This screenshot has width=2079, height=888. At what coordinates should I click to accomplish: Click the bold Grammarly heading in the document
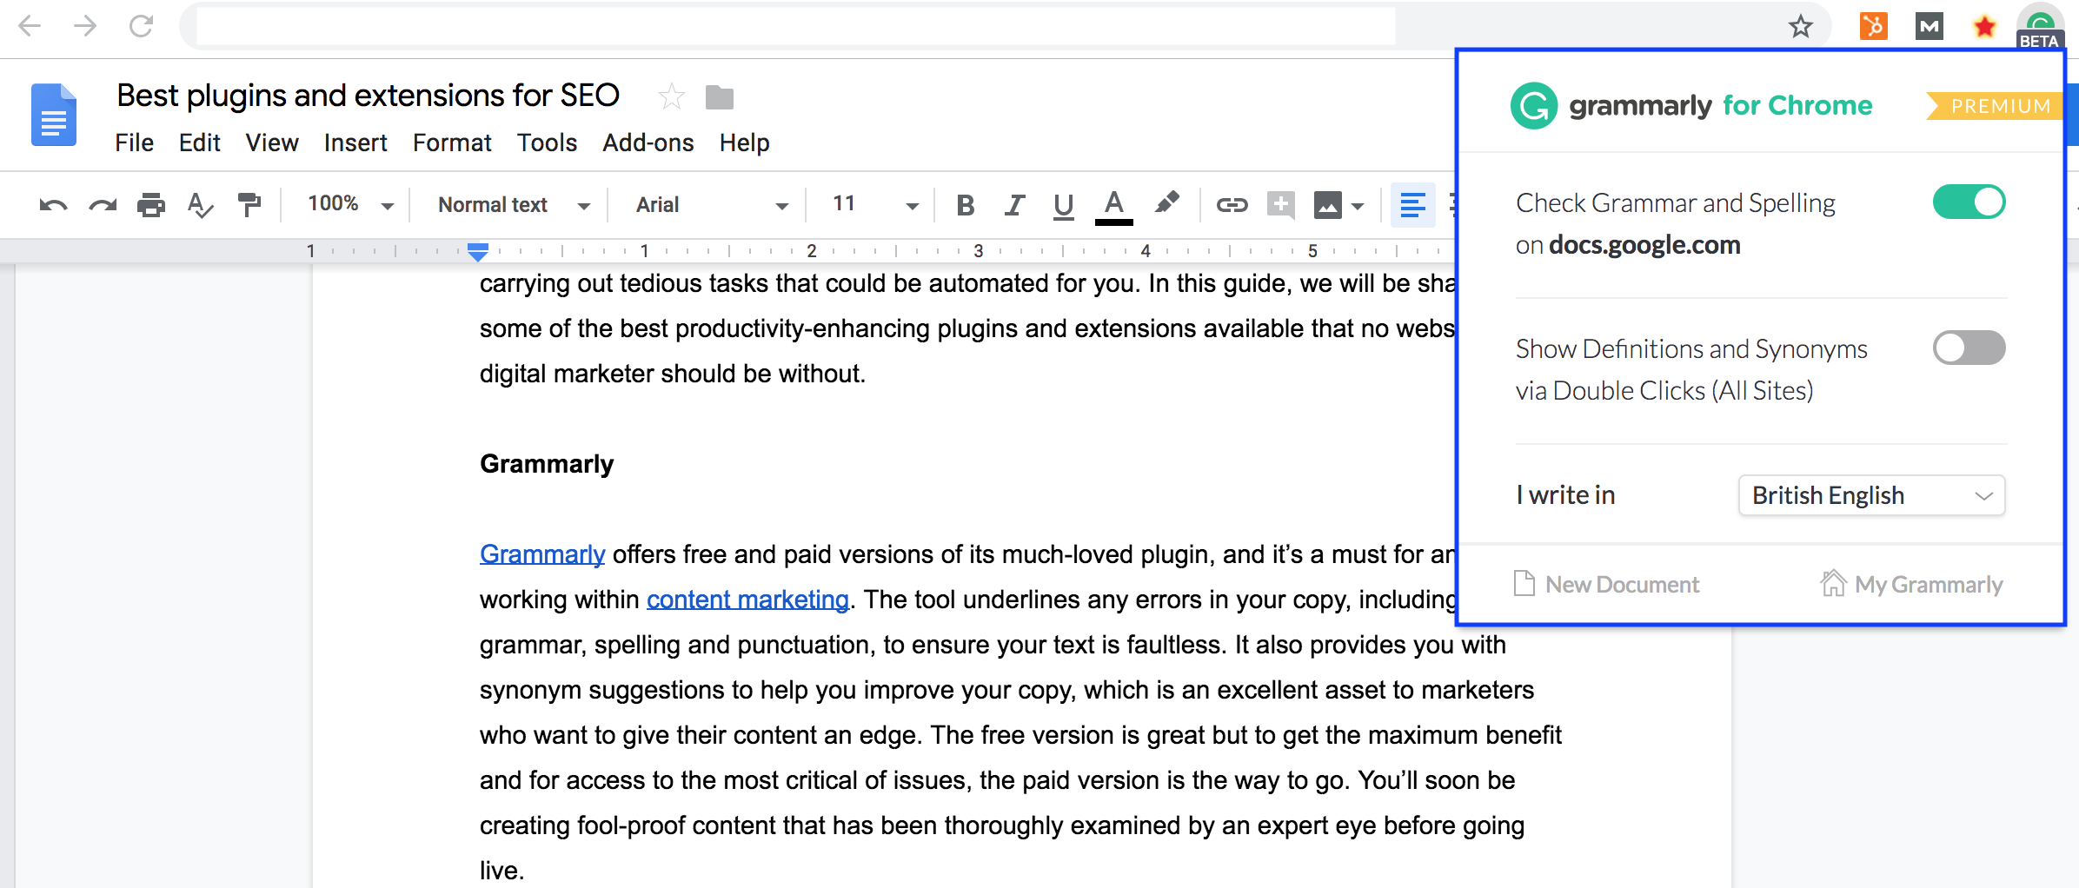pos(547,464)
